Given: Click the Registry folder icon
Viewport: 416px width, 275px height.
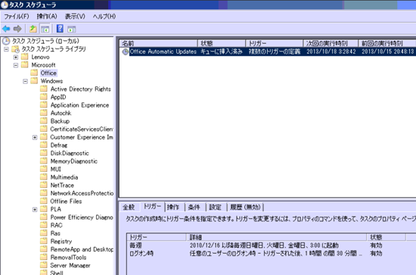Looking at the screenshot, I should point(44,241).
